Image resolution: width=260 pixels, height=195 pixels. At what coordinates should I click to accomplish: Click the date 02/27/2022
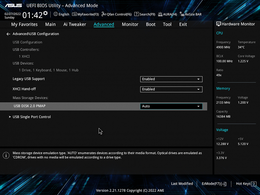(13, 14)
